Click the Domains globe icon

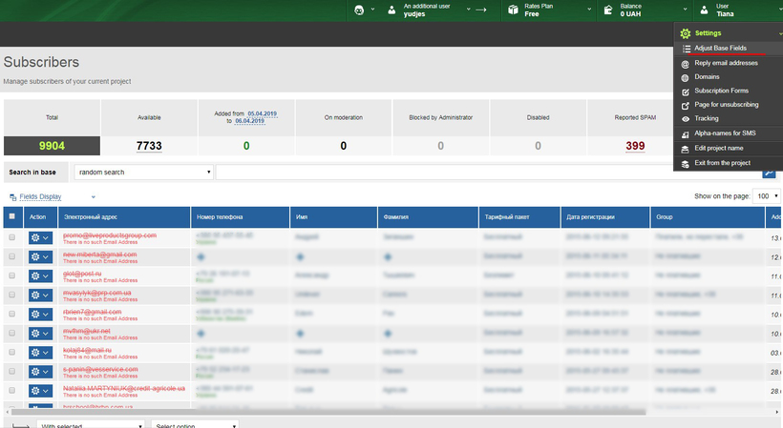pyautogui.click(x=686, y=77)
